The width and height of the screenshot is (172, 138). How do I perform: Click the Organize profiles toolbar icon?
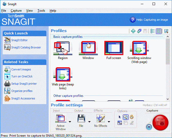[166, 31]
